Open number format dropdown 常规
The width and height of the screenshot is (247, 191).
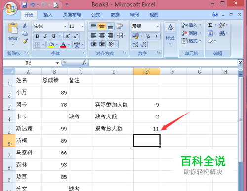[158, 26]
